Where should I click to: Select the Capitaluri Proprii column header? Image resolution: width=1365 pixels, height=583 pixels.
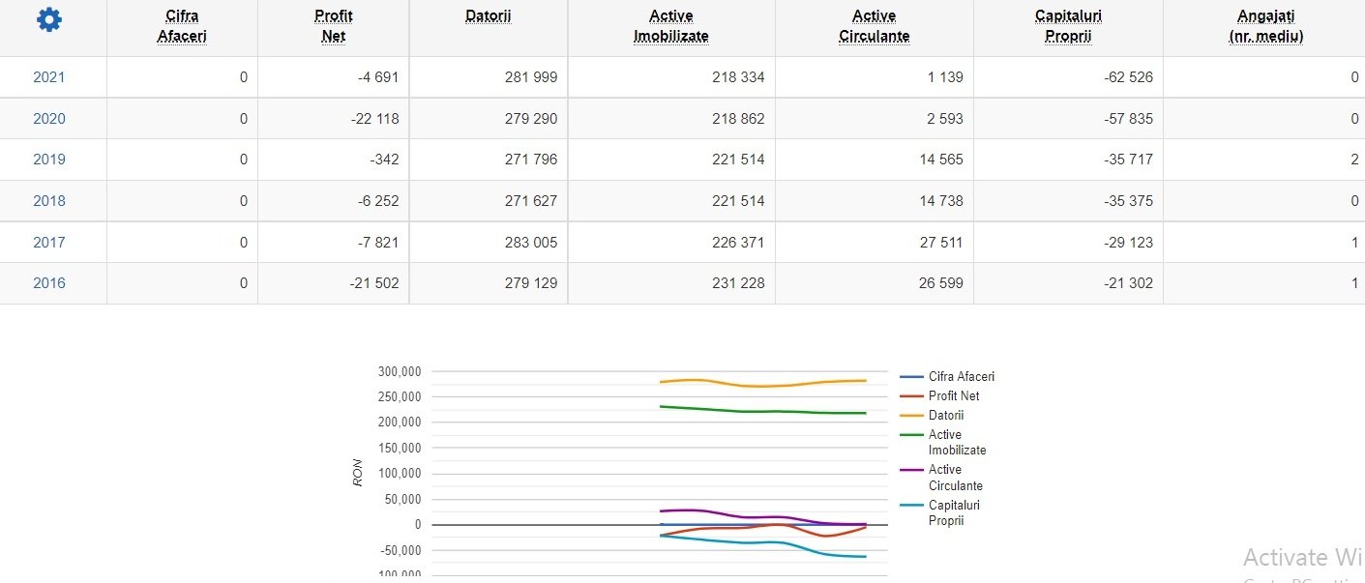click(x=1068, y=26)
